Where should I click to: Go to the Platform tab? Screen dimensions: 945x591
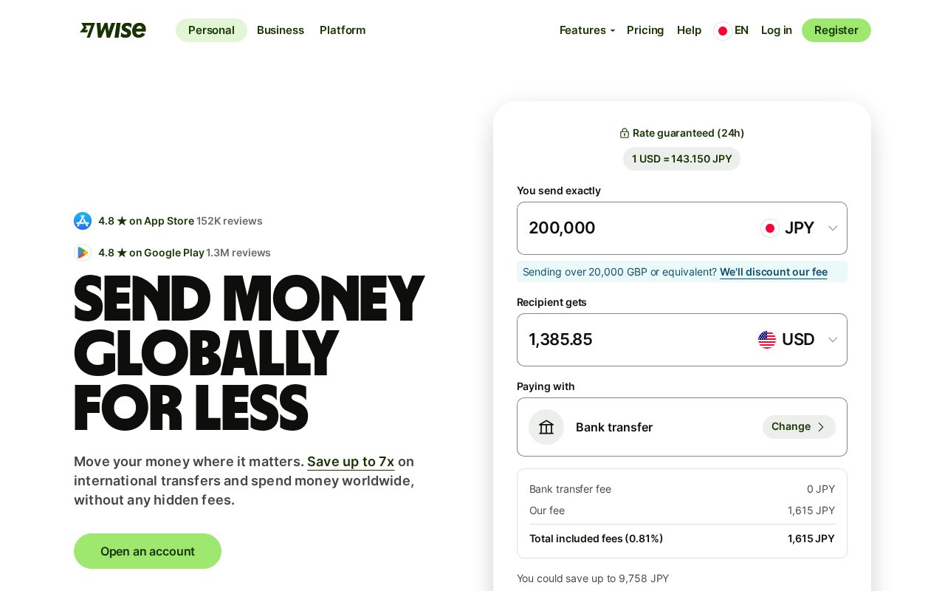pos(343,30)
